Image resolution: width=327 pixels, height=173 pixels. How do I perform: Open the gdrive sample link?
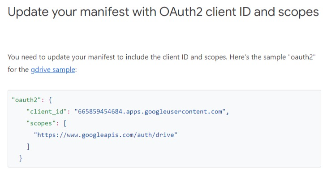pos(53,69)
